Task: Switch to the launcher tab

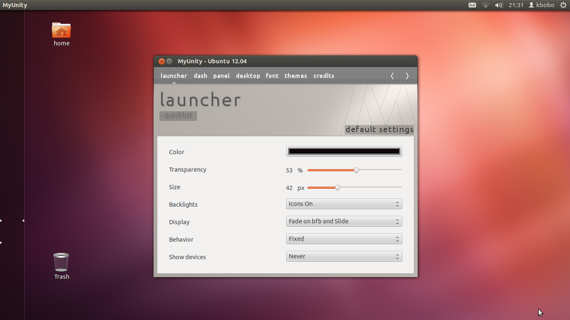Action: point(174,76)
